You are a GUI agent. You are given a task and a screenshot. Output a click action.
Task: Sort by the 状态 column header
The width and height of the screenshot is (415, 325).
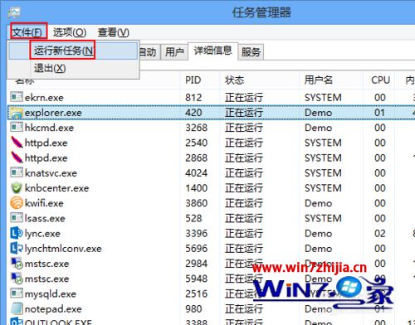pyautogui.click(x=234, y=80)
